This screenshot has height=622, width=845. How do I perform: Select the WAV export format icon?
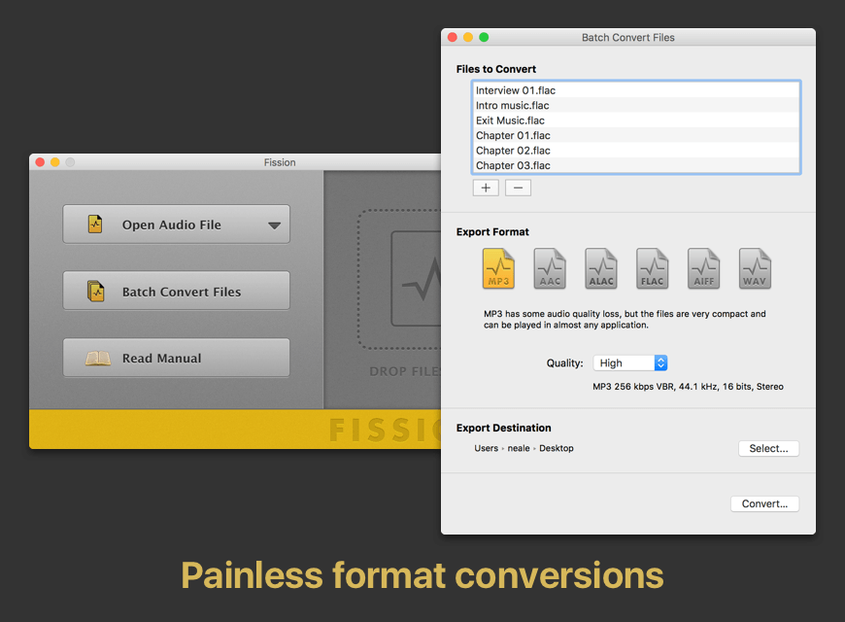pyautogui.click(x=755, y=268)
